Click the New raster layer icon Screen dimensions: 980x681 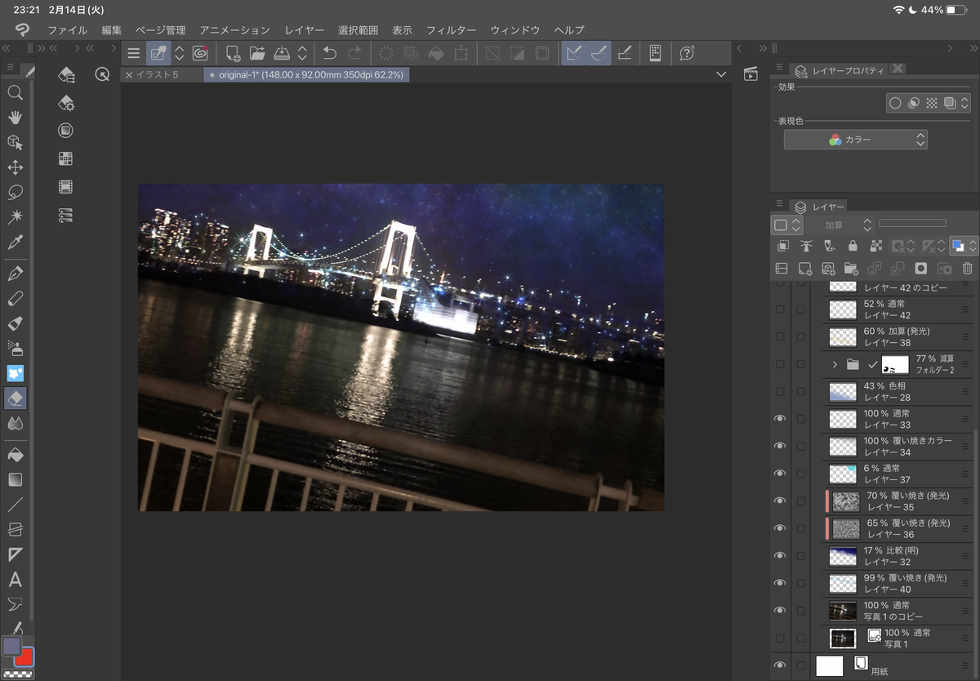(804, 268)
